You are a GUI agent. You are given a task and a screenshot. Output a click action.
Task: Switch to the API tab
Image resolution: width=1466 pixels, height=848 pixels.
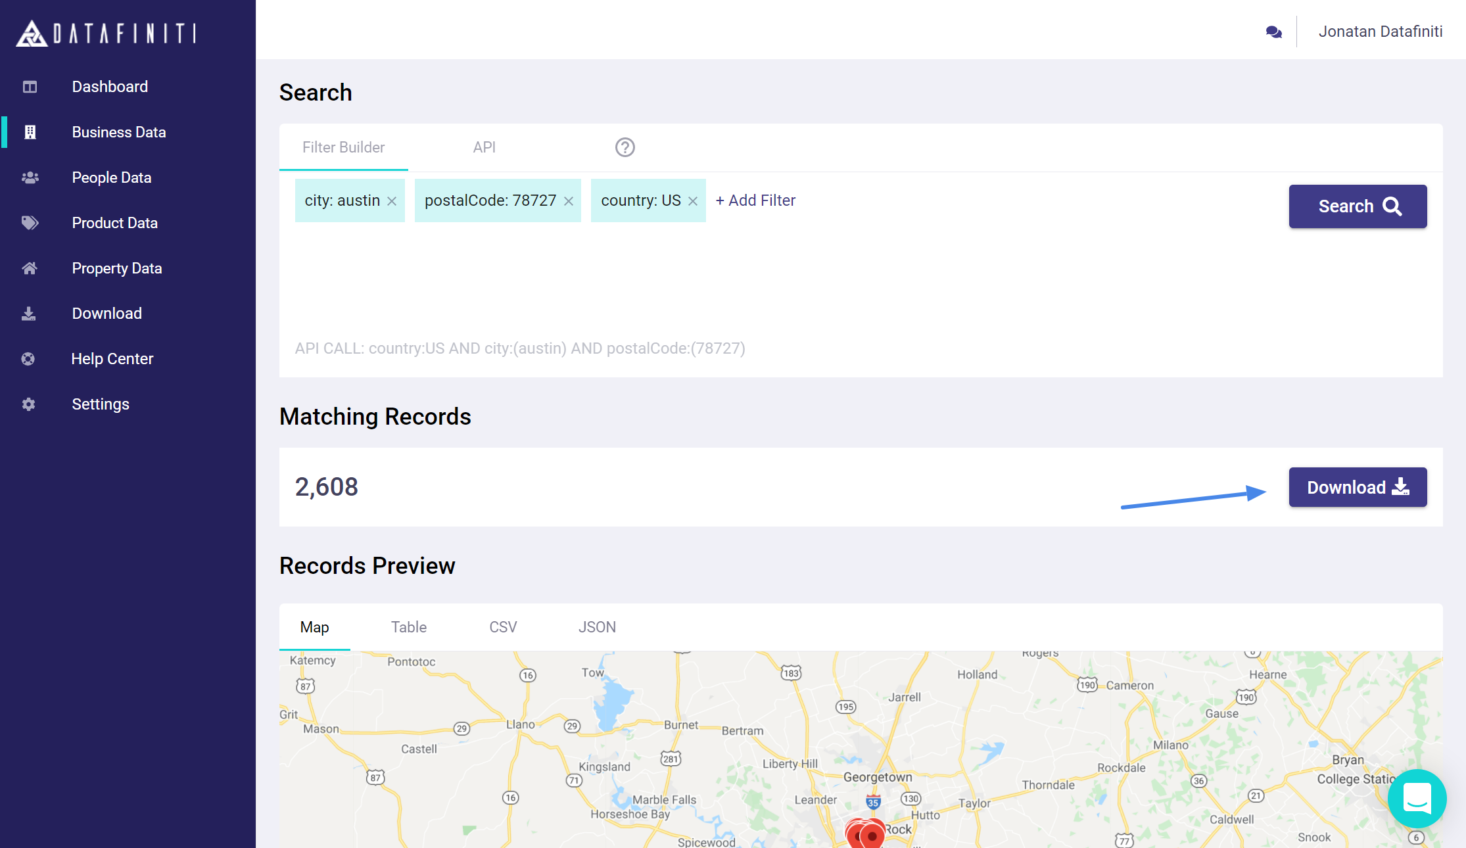pos(484,147)
